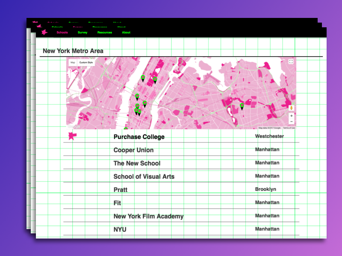Click Manhattan label in the Fit row
The image size is (342, 256).
(x=267, y=202)
